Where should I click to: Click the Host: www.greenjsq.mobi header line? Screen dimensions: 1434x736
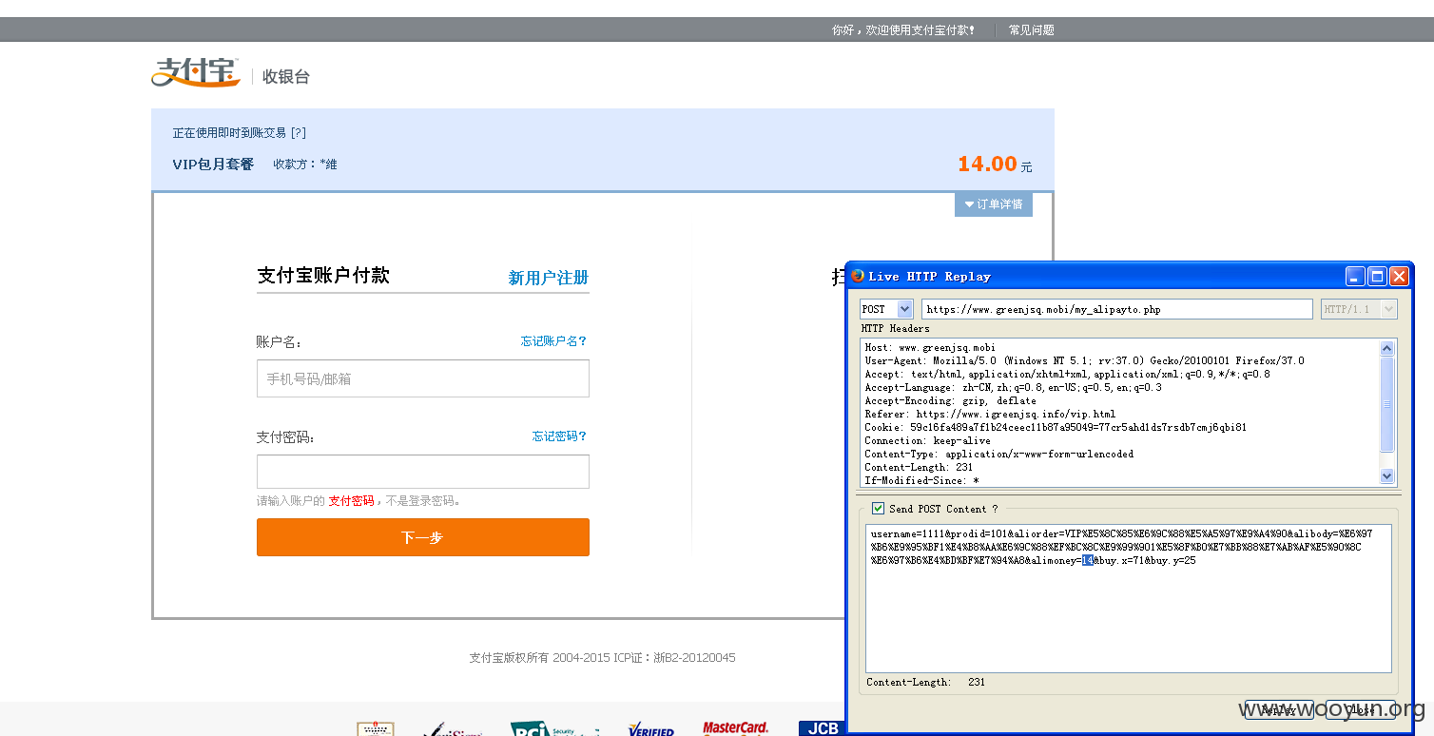pyautogui.click(x=930, y=348)
